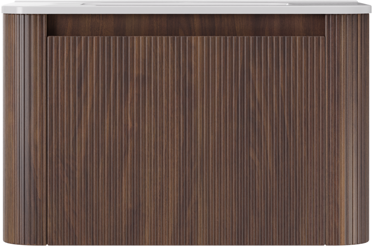Select the bottom edge of the drawer front
The image size is (372, 246).
point(186,244)
